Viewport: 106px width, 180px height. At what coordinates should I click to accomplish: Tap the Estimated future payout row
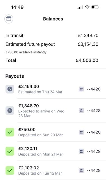tap(52, 44)
